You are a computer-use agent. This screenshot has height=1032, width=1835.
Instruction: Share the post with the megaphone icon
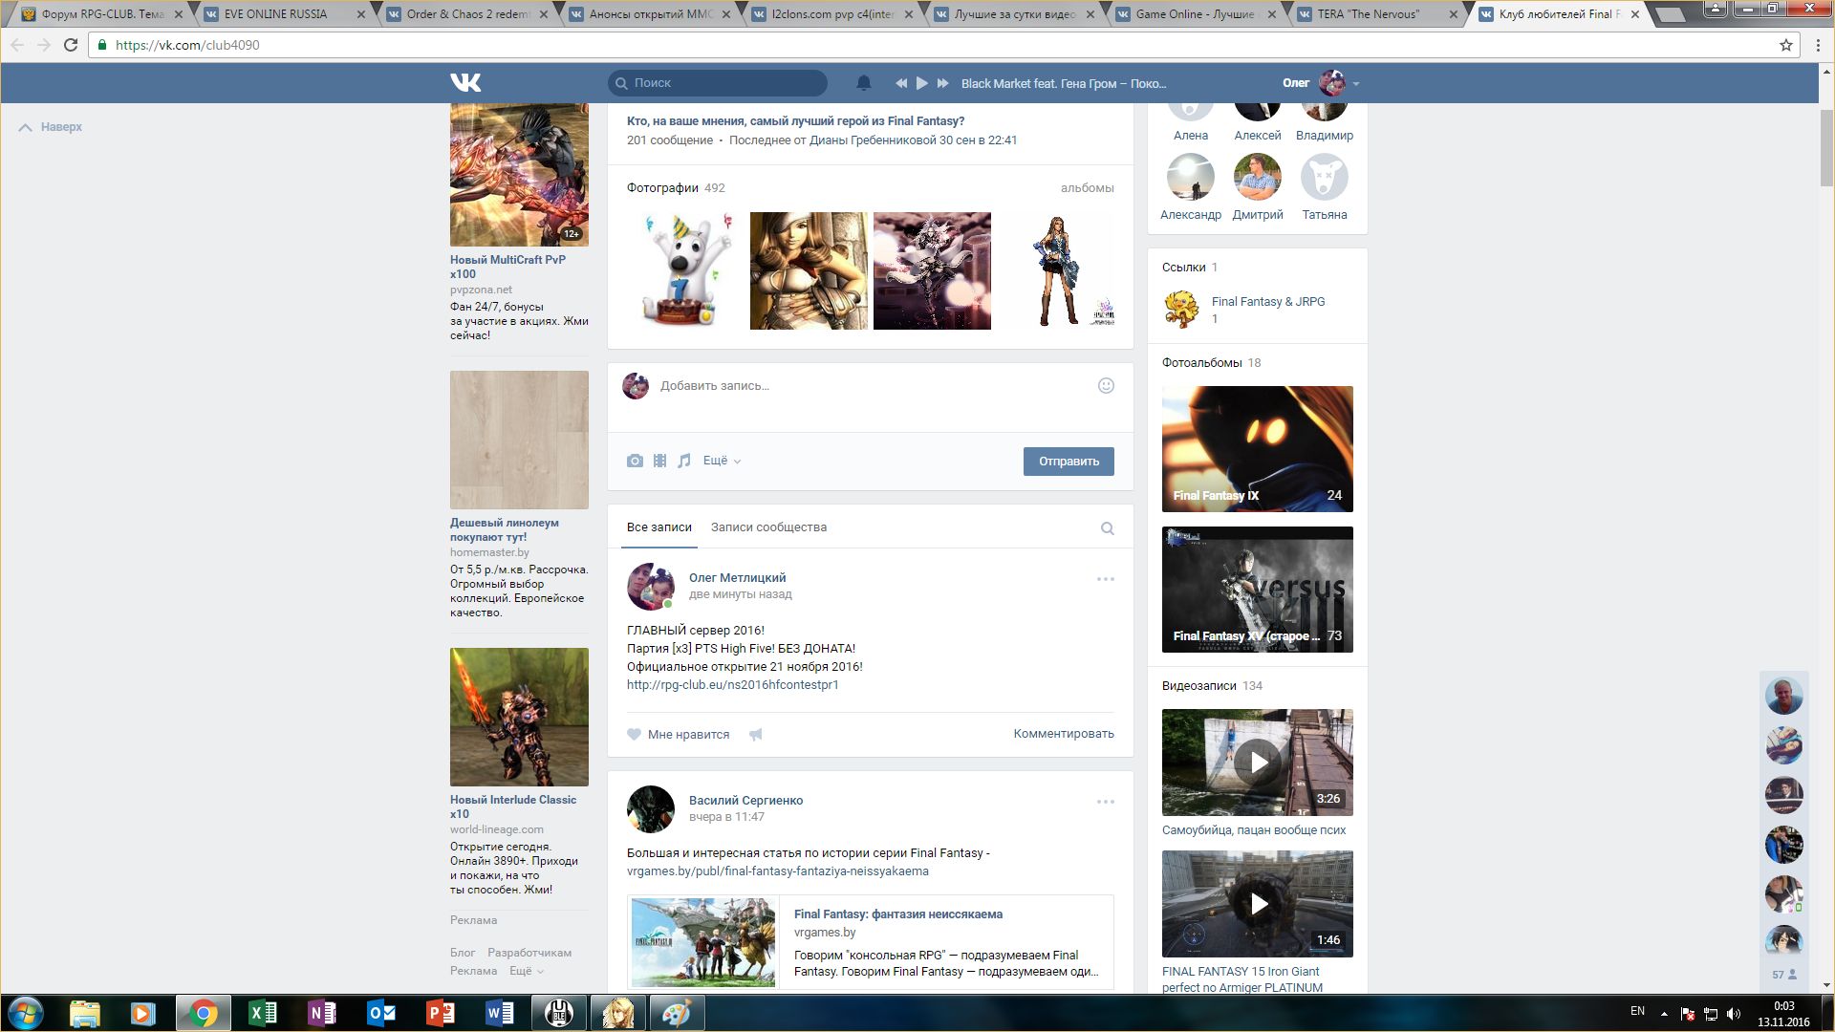click(756, 735)
